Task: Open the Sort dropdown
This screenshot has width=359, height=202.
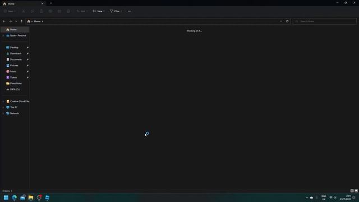Action: pyautogui.click(x=82, y=11)
